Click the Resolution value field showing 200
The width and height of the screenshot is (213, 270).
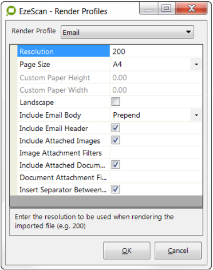point(156,51)
